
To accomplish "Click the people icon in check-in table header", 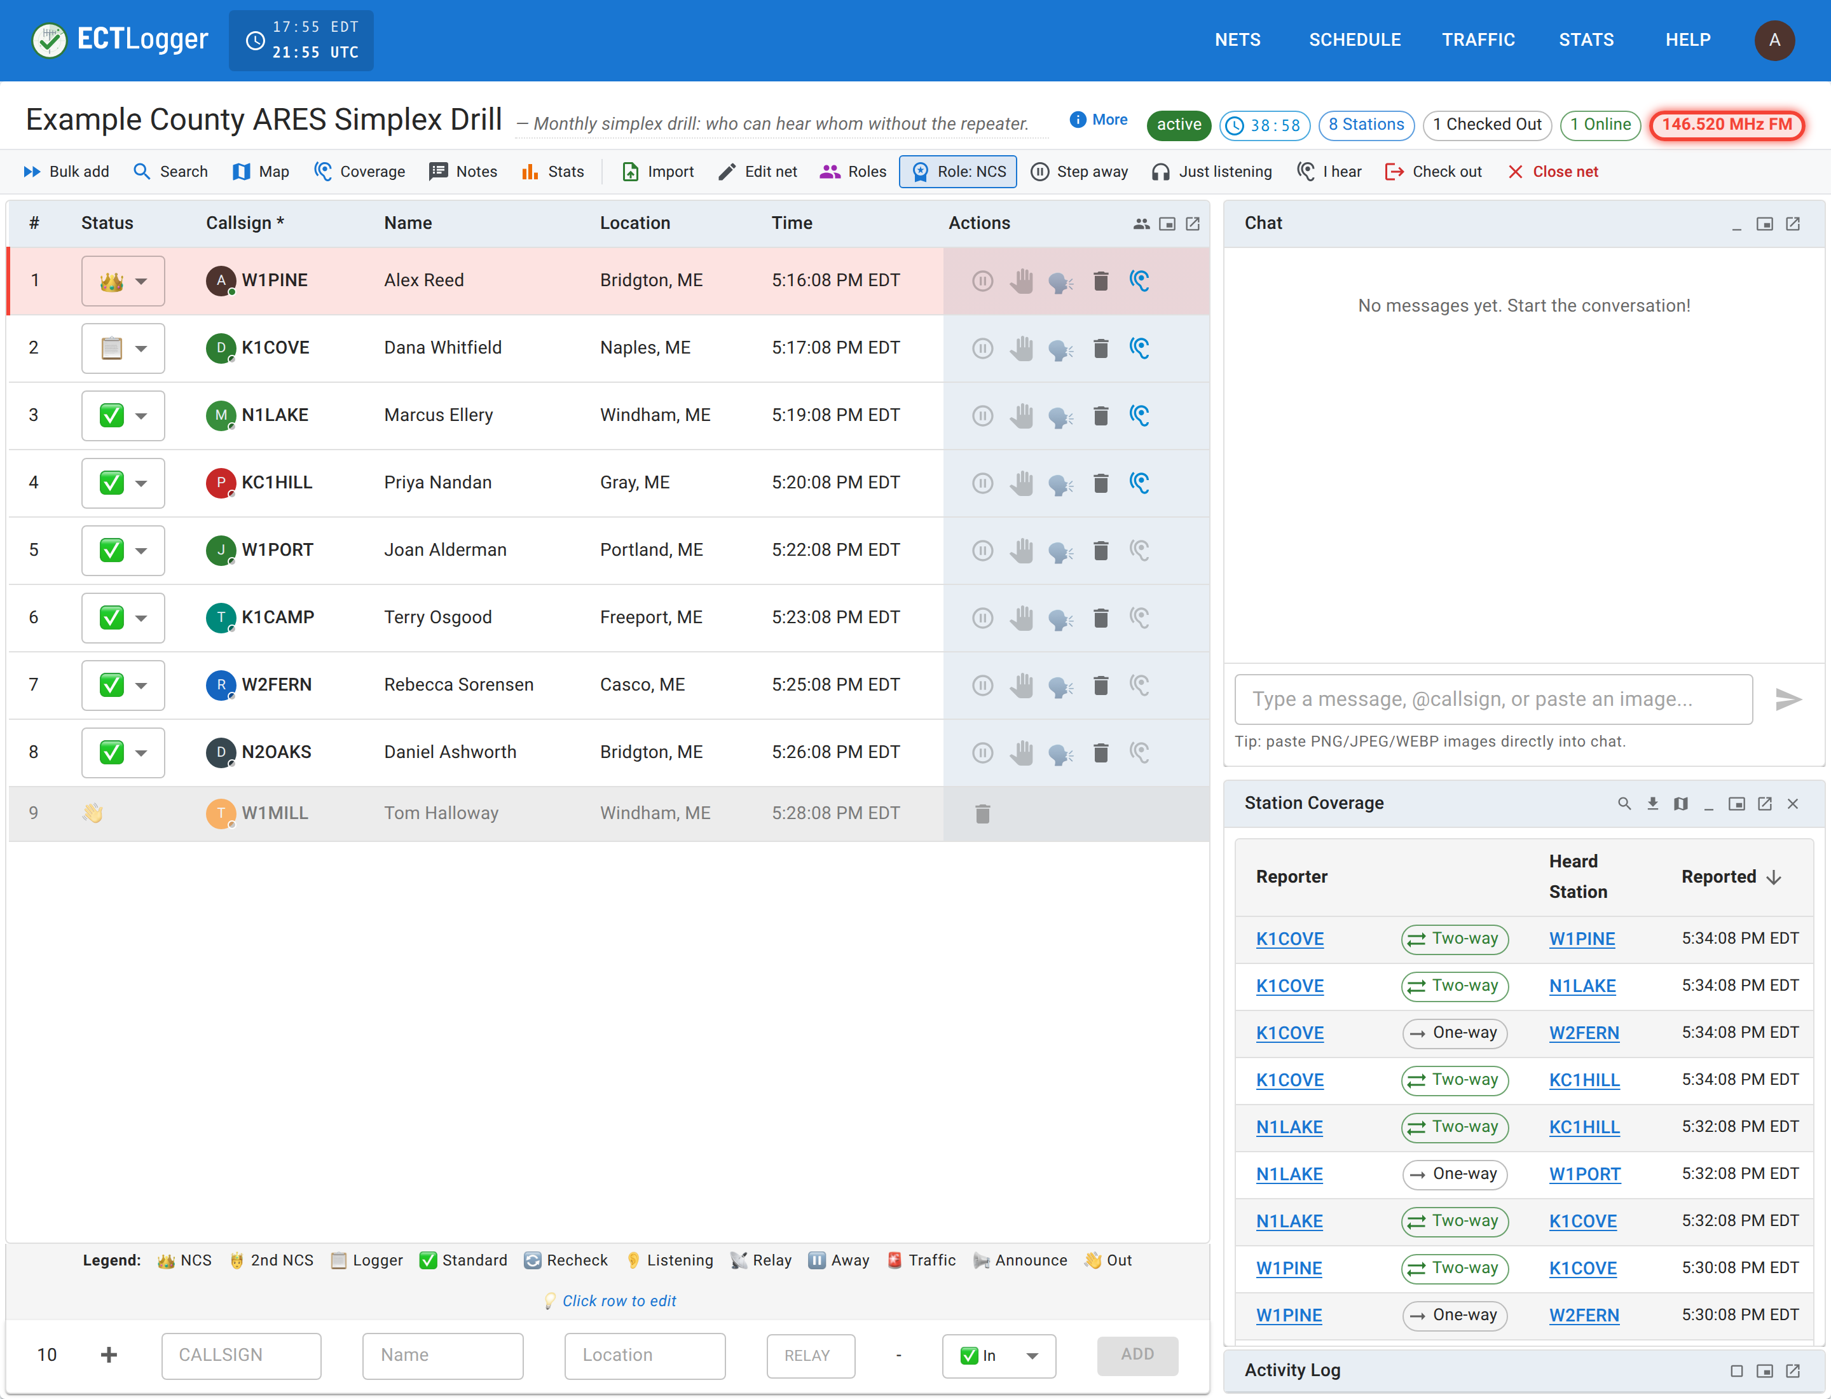I will point(1141,224).
